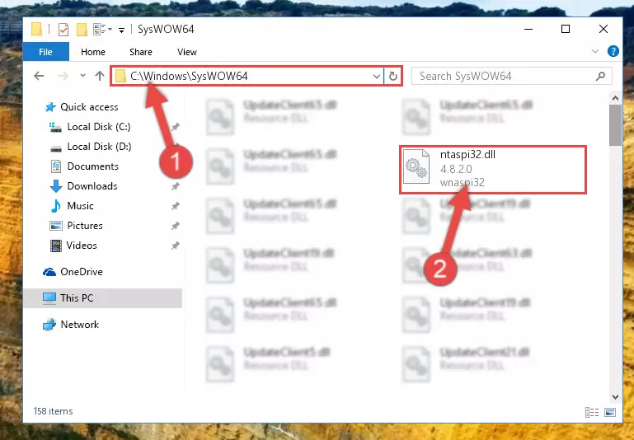Screen dimensions: 634x440
Task: Go back with the left arrow
Action: tap(39, 76)
